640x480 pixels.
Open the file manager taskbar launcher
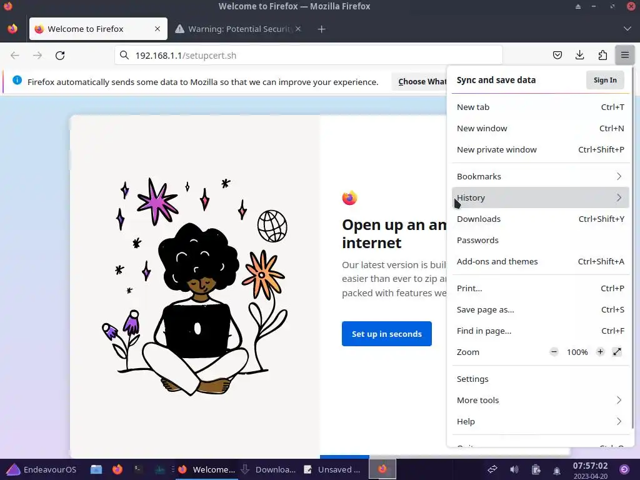coord(96,469)
